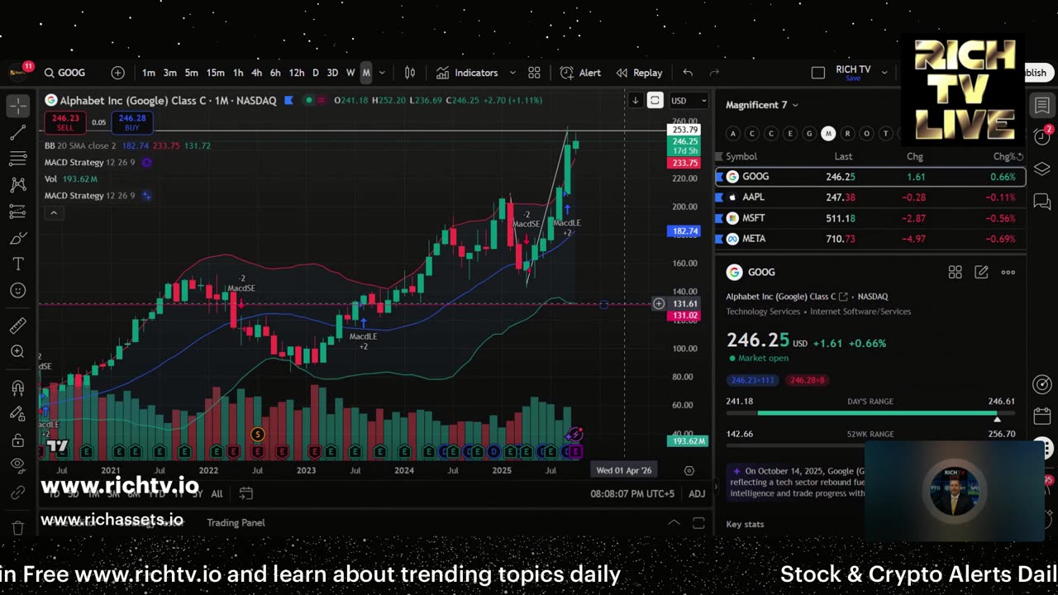The image size is (1058, 595).
Task: Open the object tree layers panel
Action: tap(1041, 169)
